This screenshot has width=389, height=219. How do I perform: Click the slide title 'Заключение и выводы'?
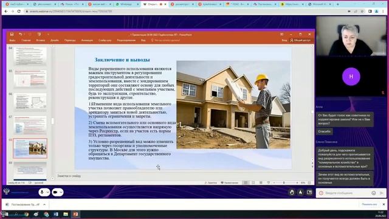tap(122, 60)
